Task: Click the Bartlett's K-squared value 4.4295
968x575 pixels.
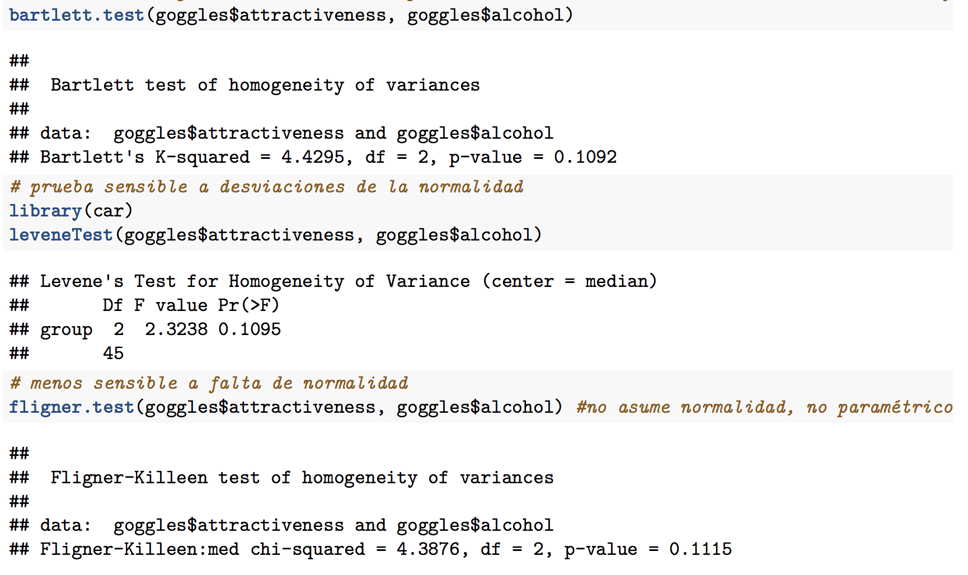Action: coord(313,157)
